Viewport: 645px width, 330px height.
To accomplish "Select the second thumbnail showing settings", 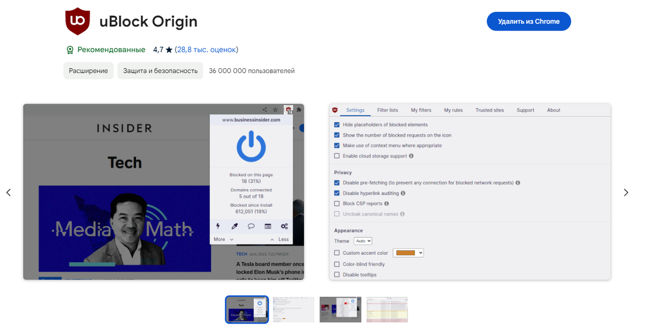I will 293,310.
